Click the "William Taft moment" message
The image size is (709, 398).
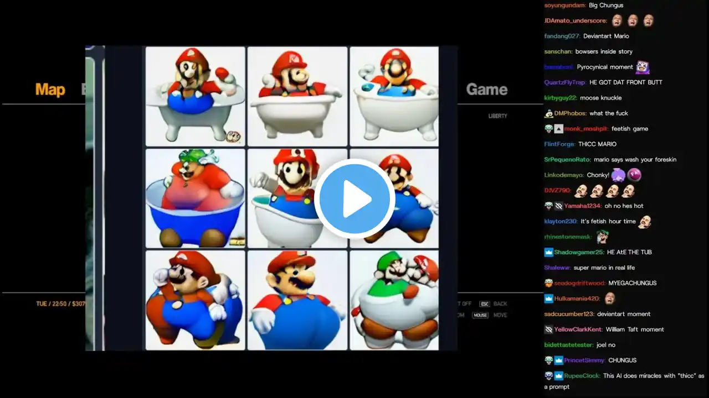pyautogui.click(x=635, y=329)
